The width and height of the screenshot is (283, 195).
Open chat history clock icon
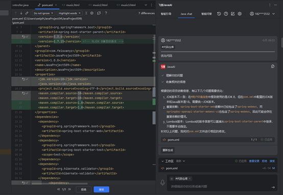[219, 14]
